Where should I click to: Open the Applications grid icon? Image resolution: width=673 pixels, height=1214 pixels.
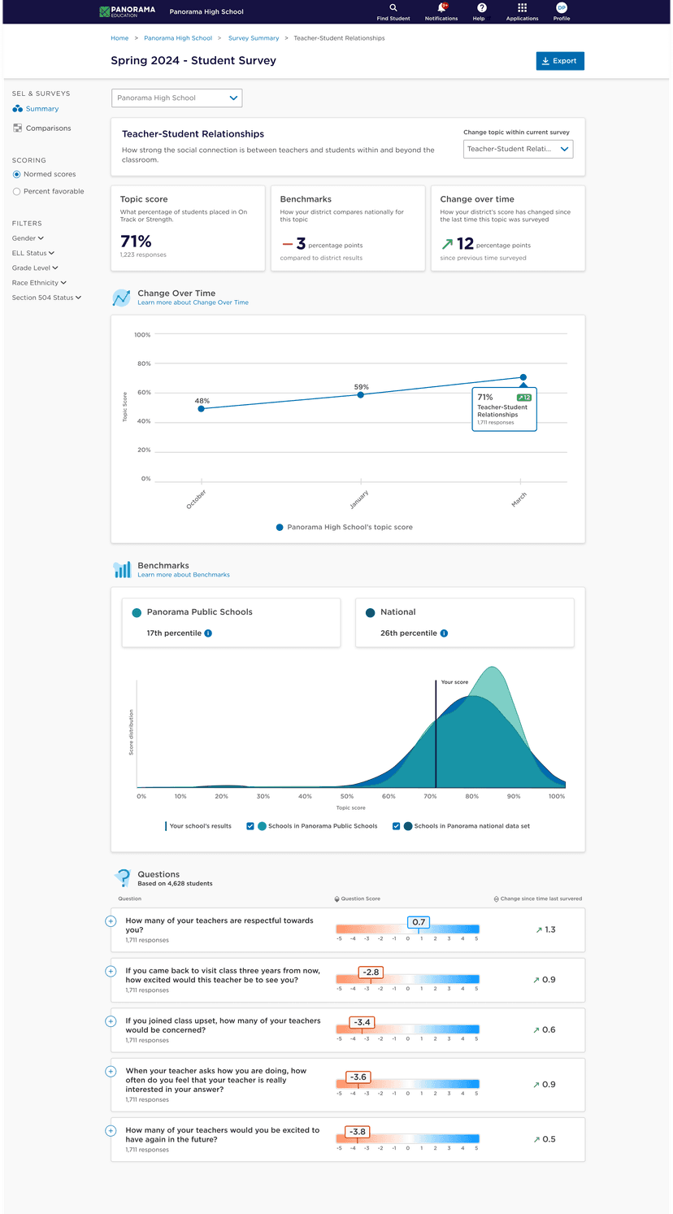point(522,8)
